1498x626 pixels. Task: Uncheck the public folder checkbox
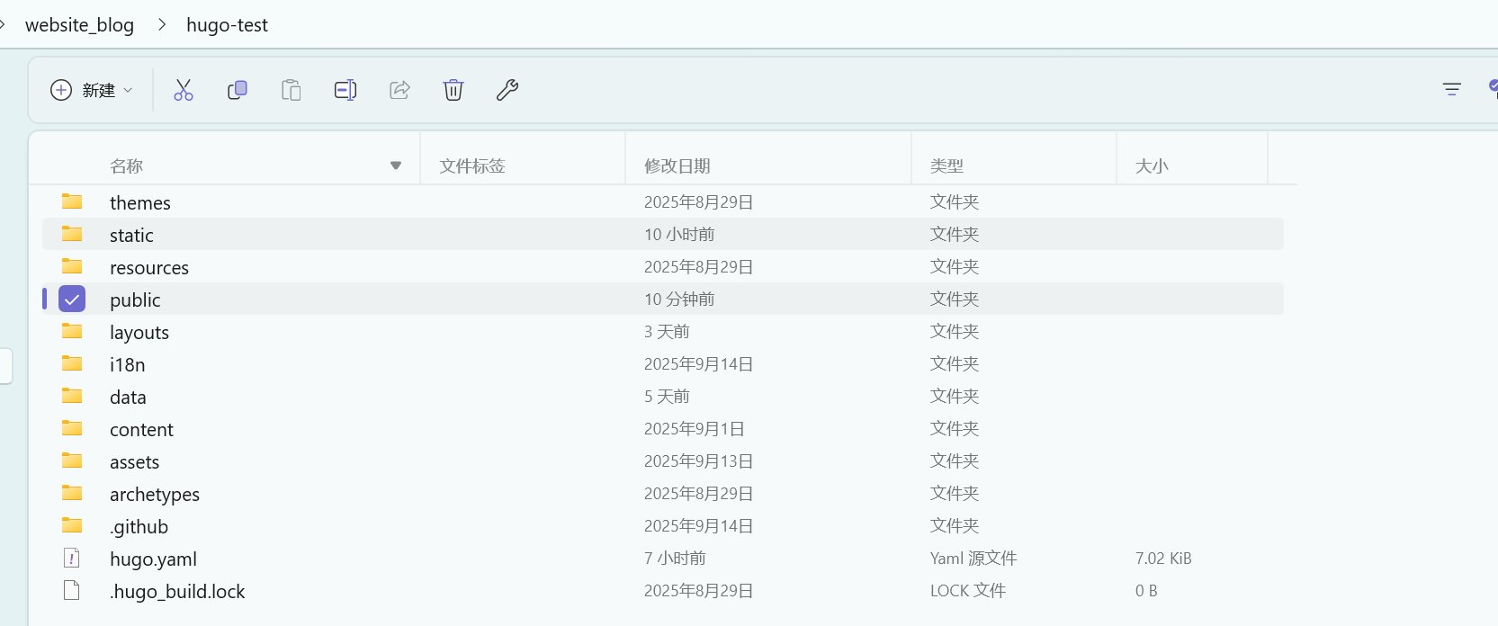click(x=72, y=300)
